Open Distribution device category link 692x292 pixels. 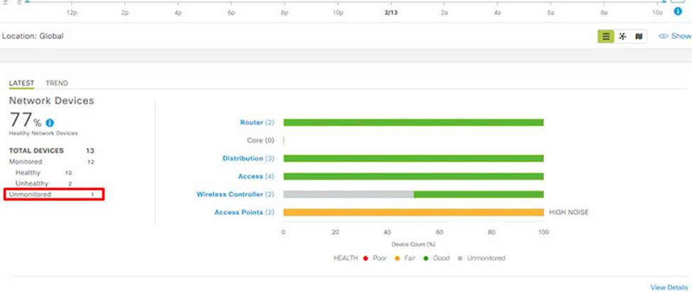242,158
